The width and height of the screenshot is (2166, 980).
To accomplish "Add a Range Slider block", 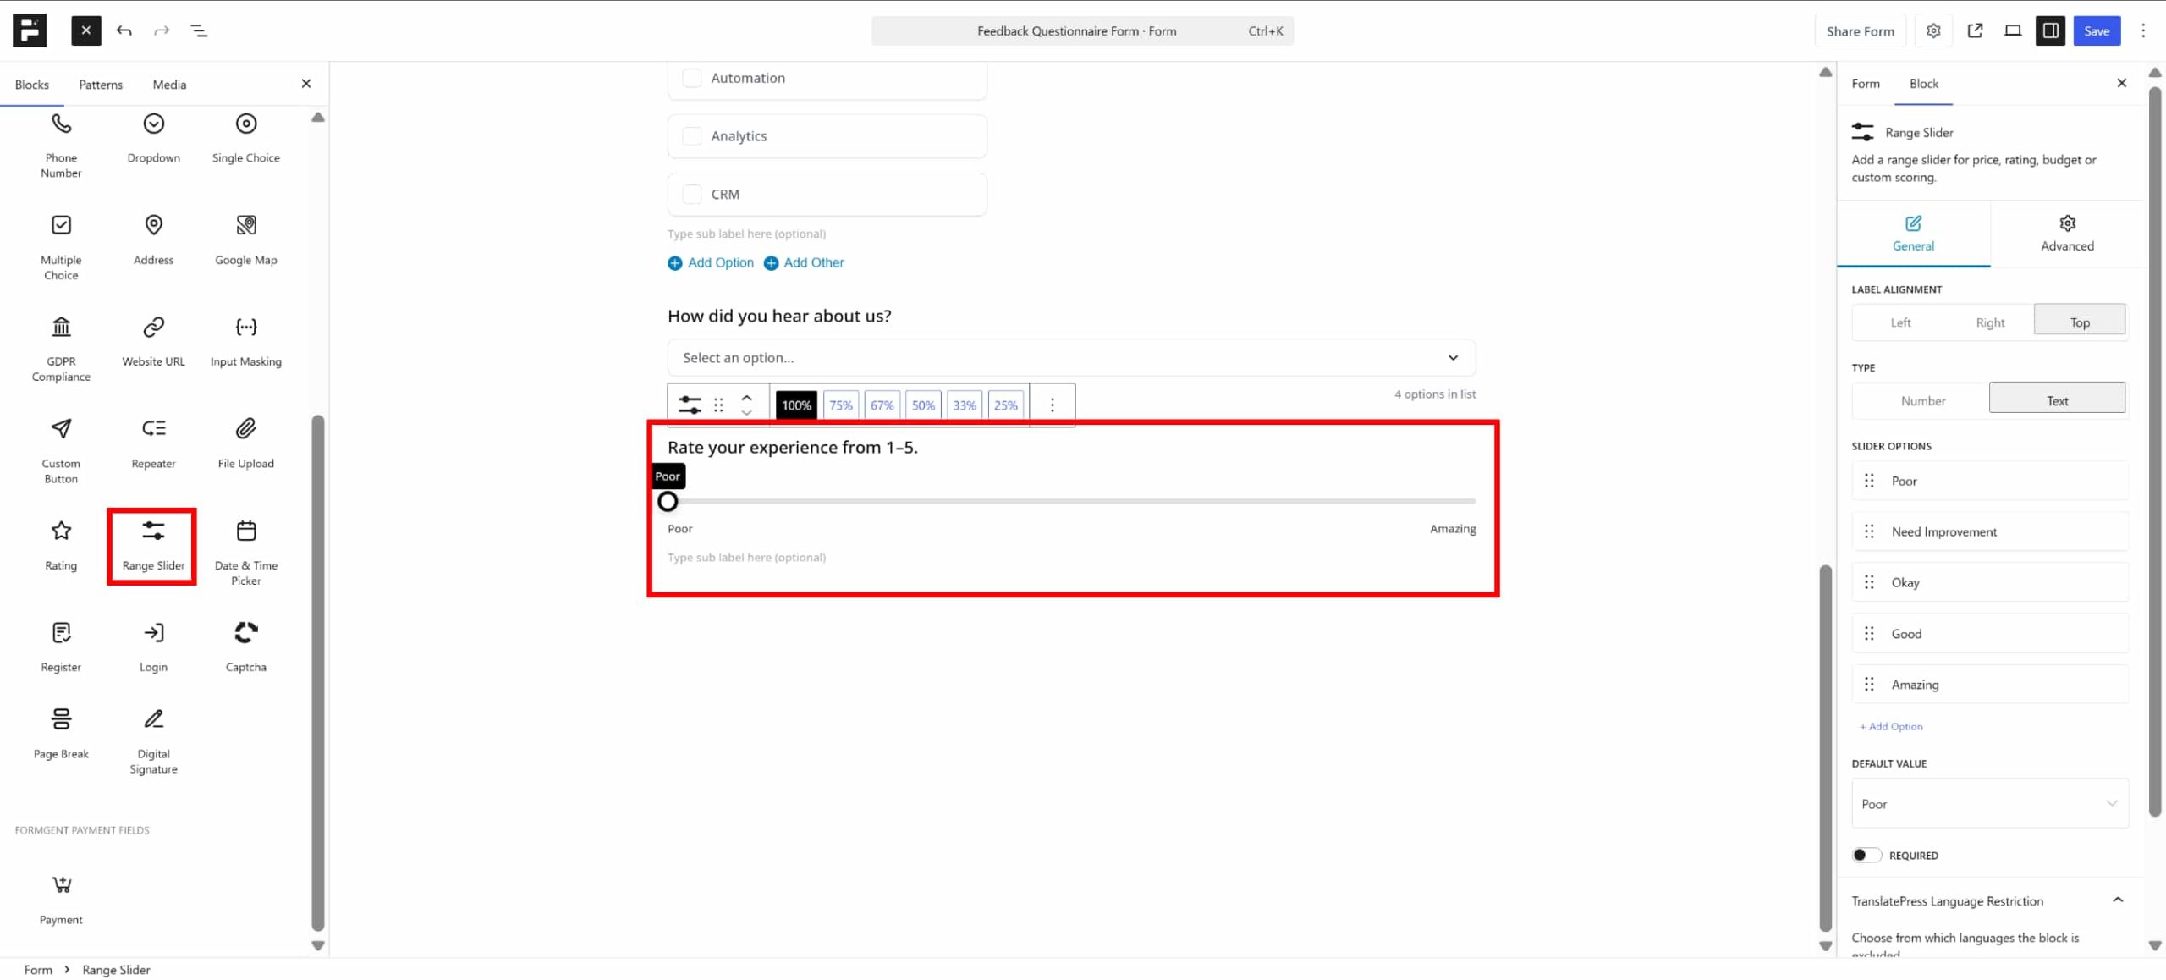I will coord(153,546).
